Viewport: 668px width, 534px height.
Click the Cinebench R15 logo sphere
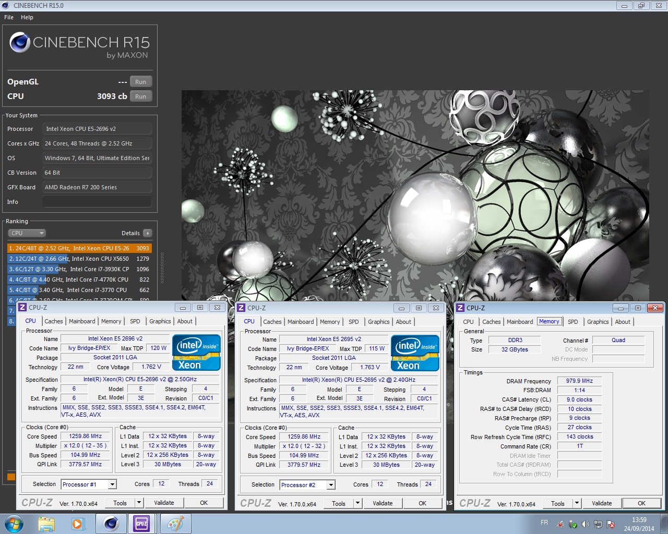pos(20,43)
